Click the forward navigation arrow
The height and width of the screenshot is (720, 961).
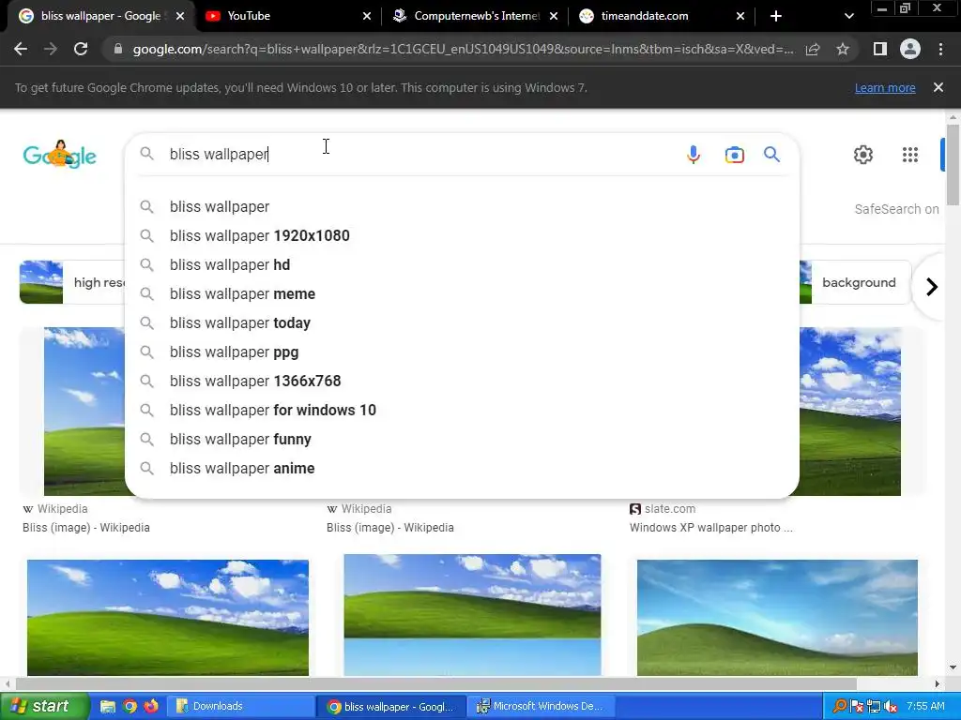point(51,49)
